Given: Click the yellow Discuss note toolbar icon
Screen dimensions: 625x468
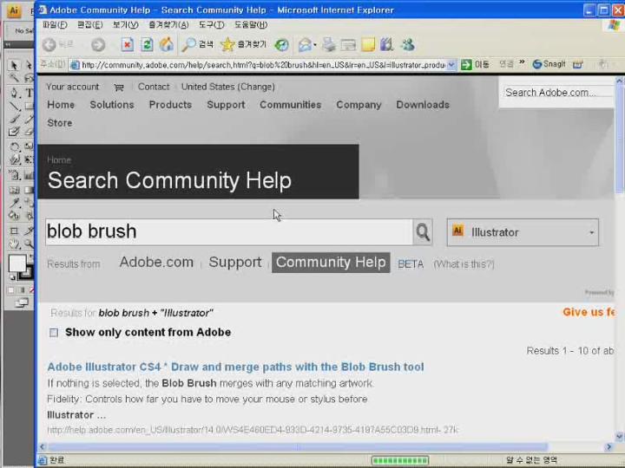Looking at the screenshot, I should coord(368,44).
